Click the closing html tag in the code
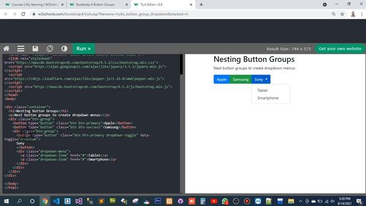 [x=11, y=188]
